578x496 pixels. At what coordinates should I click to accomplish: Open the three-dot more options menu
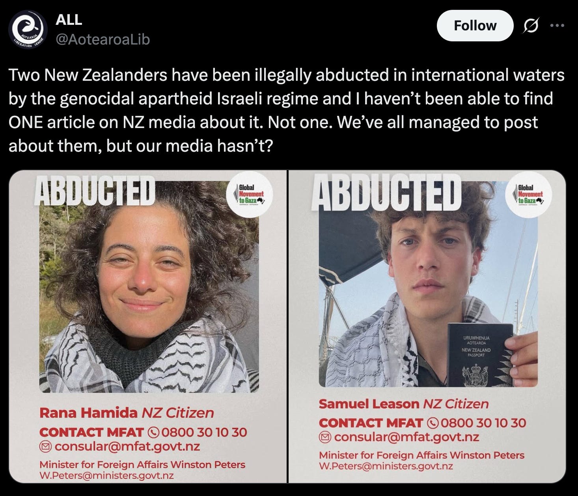(557, 26)
